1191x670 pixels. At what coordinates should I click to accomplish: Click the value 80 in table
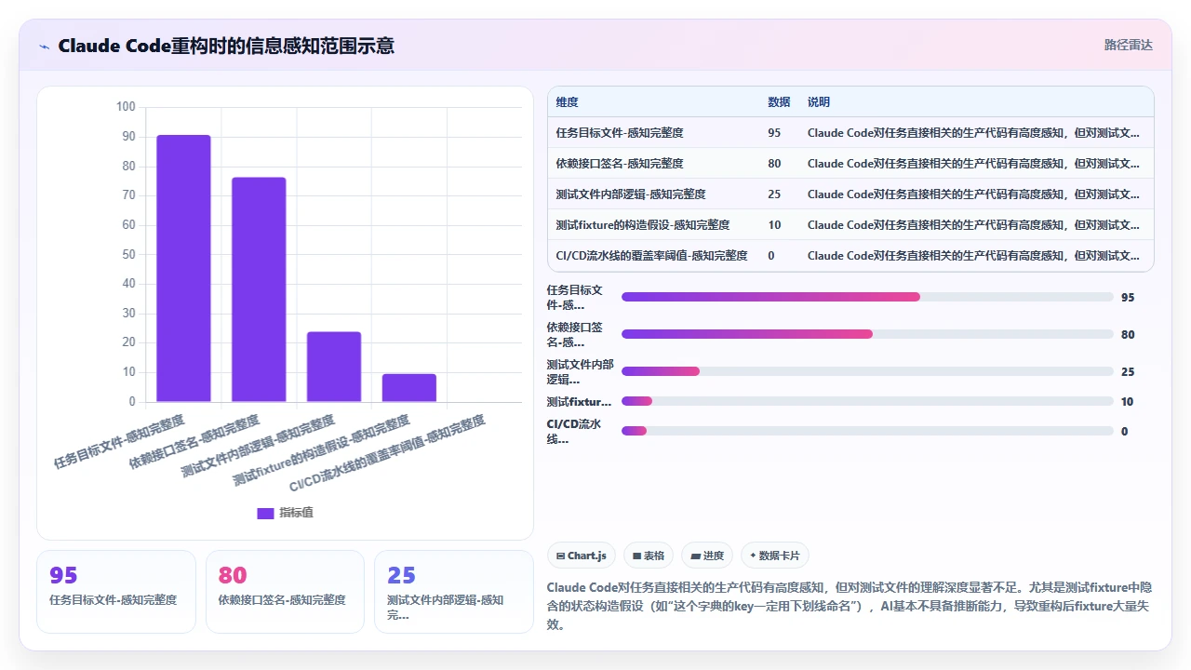click(x=774, y=164)
